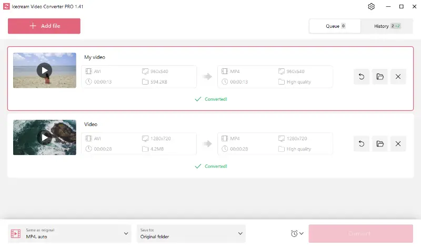Click the redo convert icon for My video
421x248 pixels.
pyautogui.click(x=362, y=77)
